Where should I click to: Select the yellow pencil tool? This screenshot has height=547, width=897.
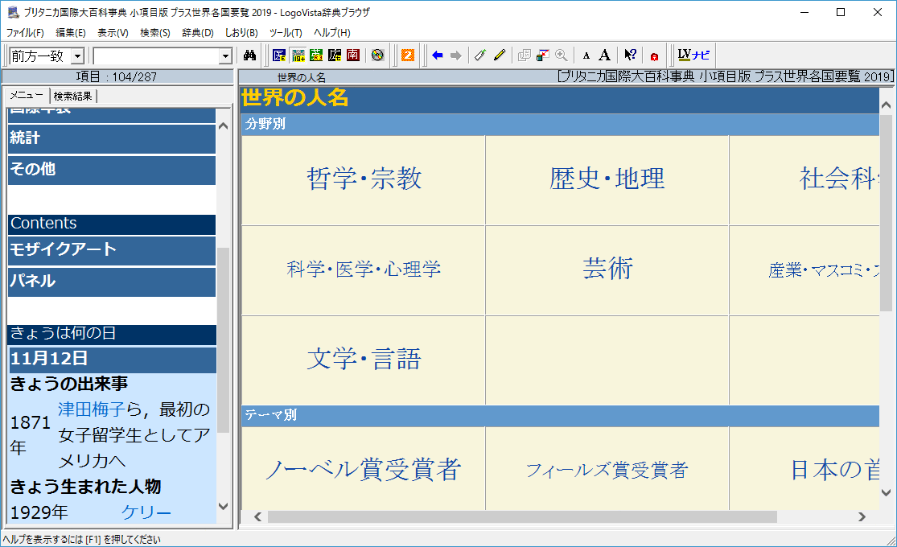500,56
